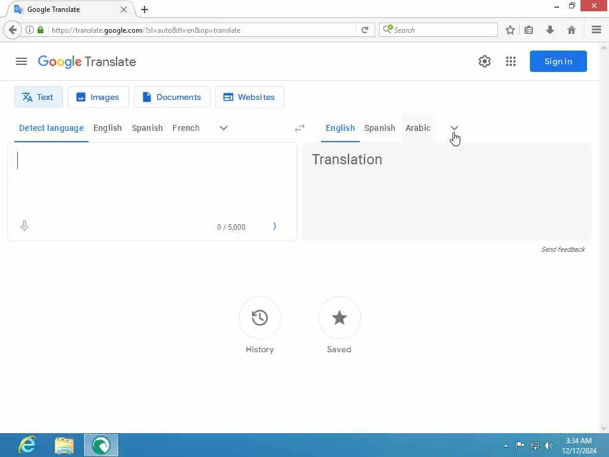
Task: Start voice input with microphone
Action: [24, 226]
